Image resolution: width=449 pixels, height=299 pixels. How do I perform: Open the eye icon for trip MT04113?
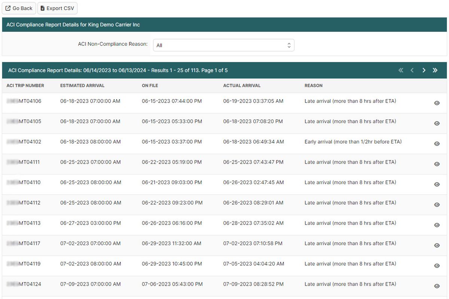(x=437, y=225)
